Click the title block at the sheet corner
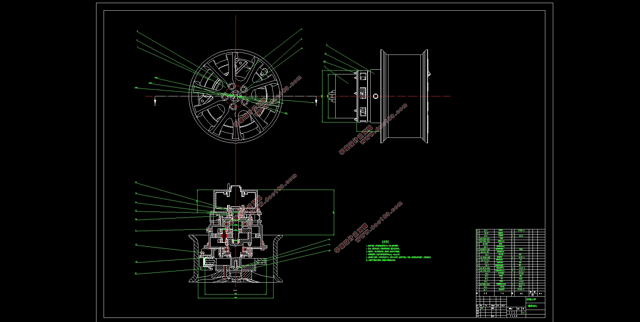640x322 pixels. click(x=510, y=307)
